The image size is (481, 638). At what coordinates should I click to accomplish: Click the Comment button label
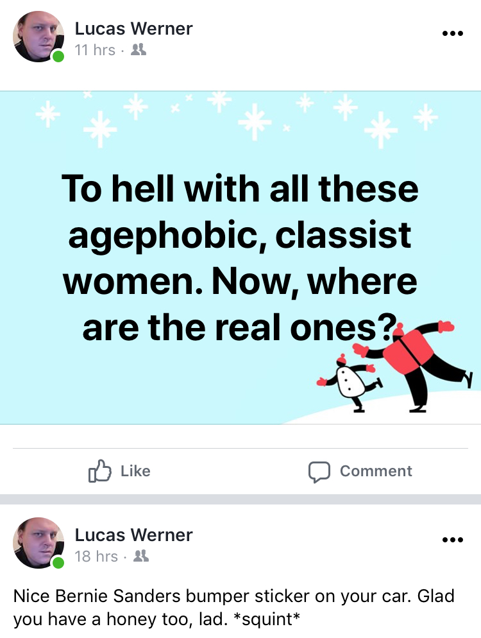(376, 471)
